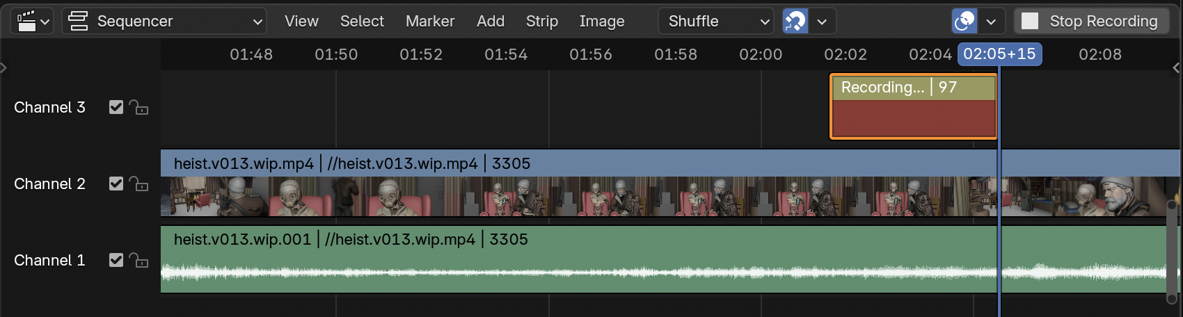
Task: Expand overlay options arrow
Action: pos(992,22)
